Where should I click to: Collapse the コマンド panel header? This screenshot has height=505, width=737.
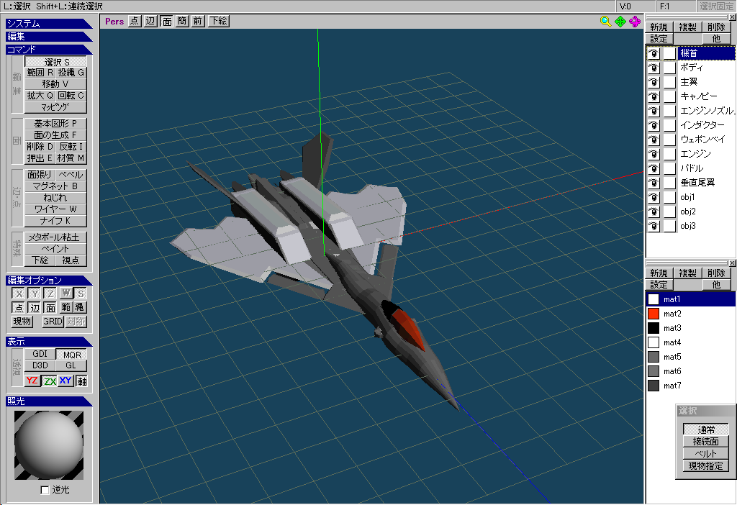coord(49,50)
